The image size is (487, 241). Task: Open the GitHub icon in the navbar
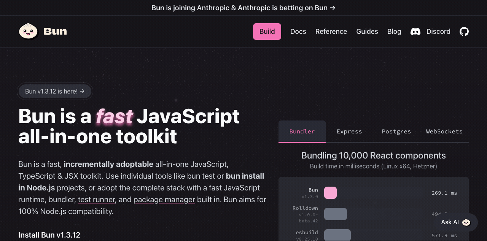(464, 32)
